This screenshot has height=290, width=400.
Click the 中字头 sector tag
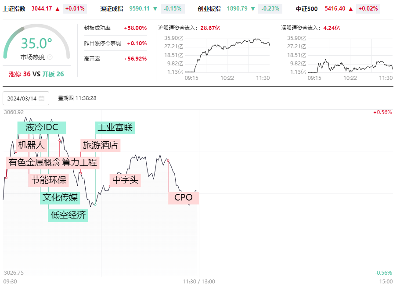(x=125, y=180)
